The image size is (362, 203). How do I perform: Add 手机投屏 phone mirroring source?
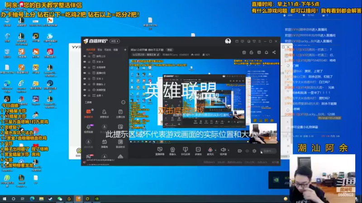tap(186, 151)
